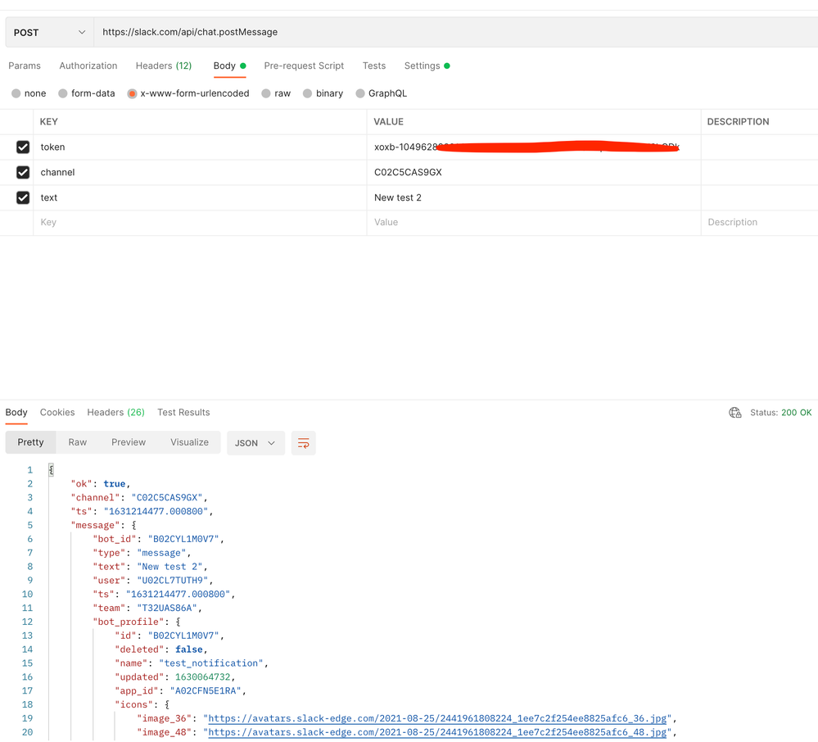Open the Test Results tab
The height and width of the screenshot is (742, 818).
tap(183, 412)
